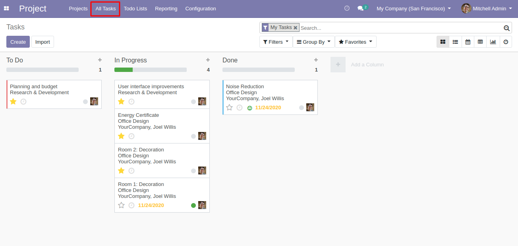Viewport: 518px width, 246px height.
Task: Click the apps grid icon
Action: click(x=6, y=8)
